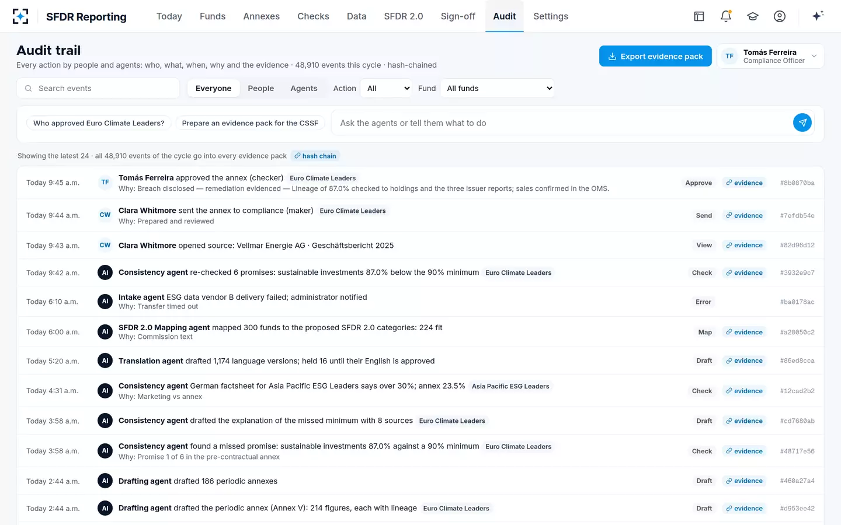Click the Error action label of the Intake agent row
This screenshot has height=525, width=841.
(703, 302)
